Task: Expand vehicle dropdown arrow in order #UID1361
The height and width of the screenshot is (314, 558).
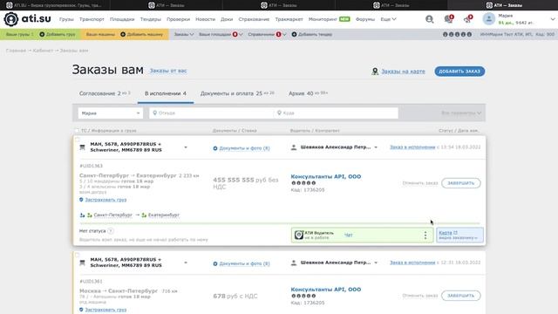Action: (x=186, y=263)
